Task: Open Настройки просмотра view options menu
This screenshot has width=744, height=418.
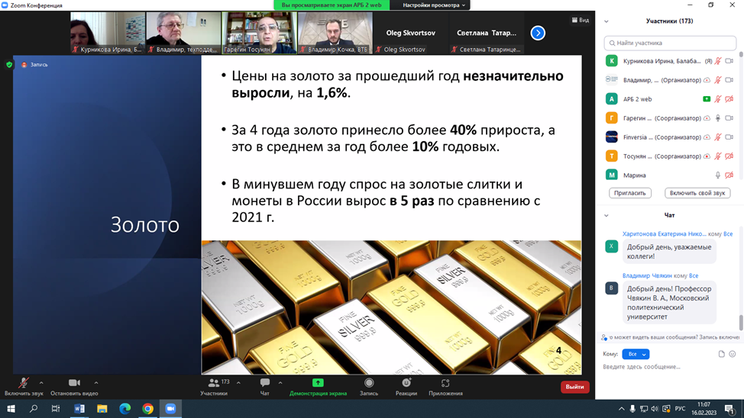Action: point(435,5)
